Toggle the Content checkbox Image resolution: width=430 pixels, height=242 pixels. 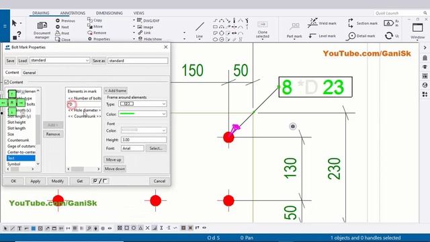click(7, 82)
